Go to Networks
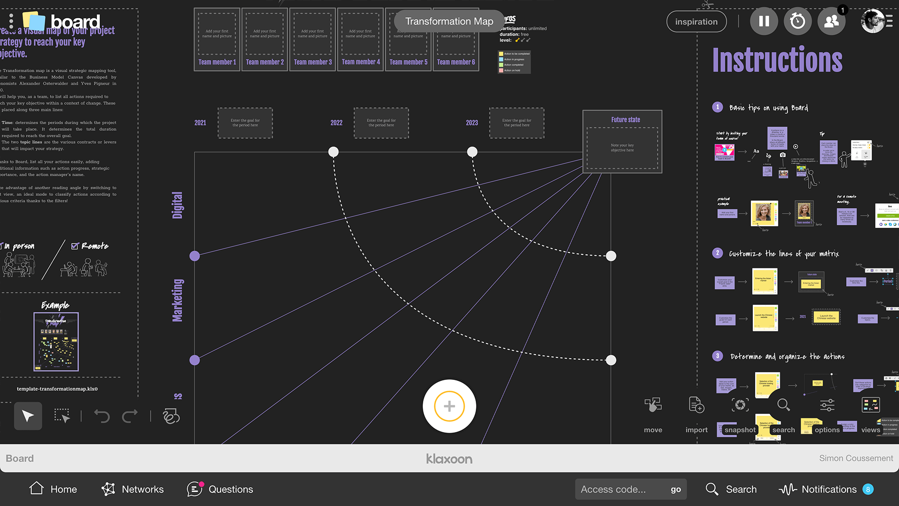 [133, 489]
